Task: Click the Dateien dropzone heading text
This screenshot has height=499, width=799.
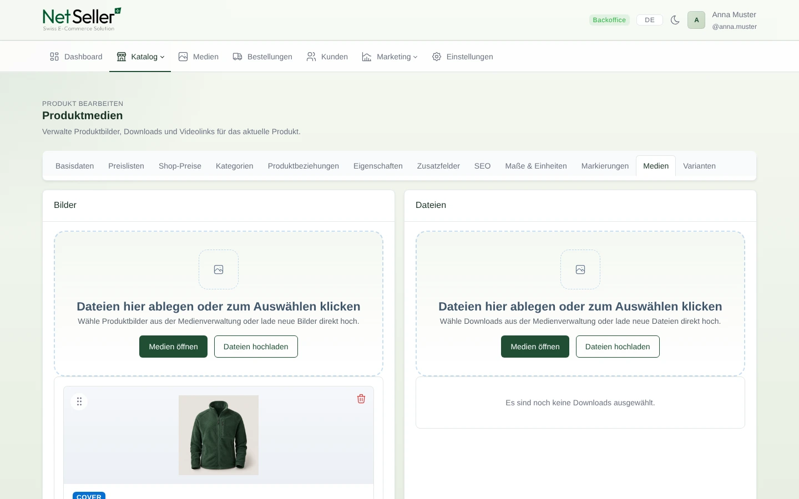Action: tap(580, 307)
